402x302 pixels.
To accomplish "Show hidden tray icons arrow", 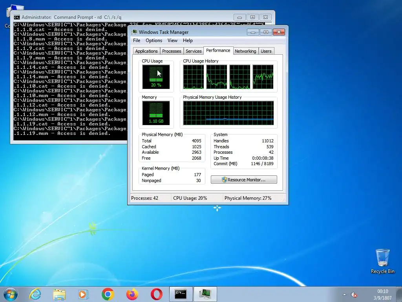I will point(344,295).
